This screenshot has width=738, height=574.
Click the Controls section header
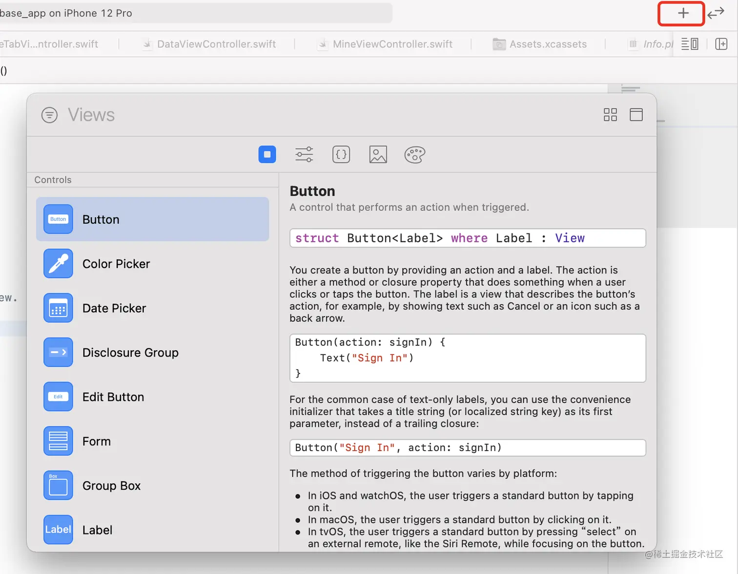53,180
